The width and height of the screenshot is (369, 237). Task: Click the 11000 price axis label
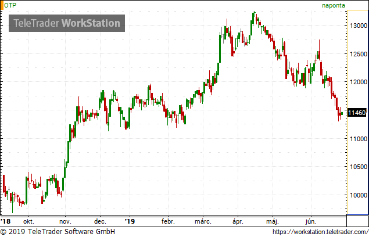359,139
